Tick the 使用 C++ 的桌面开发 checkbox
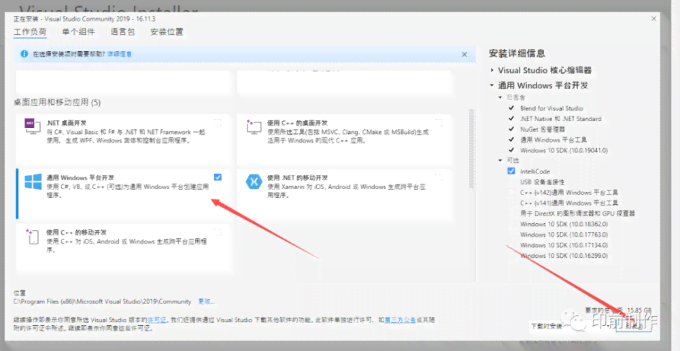 click(x=439, y=122)
